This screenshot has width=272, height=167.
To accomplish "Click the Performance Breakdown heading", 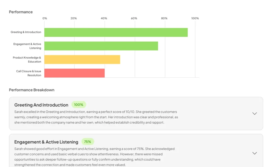I will [32, 90].
